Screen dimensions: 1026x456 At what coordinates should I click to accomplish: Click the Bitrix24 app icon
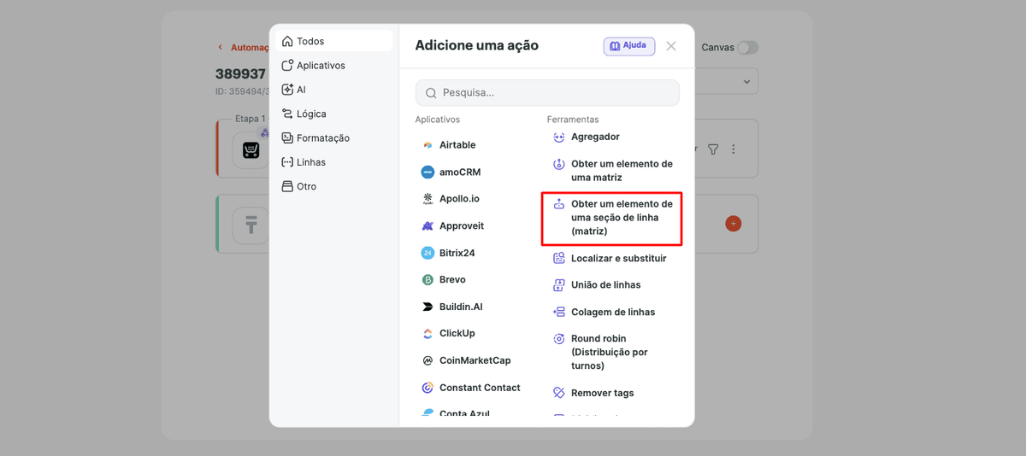tap(427, 253)
